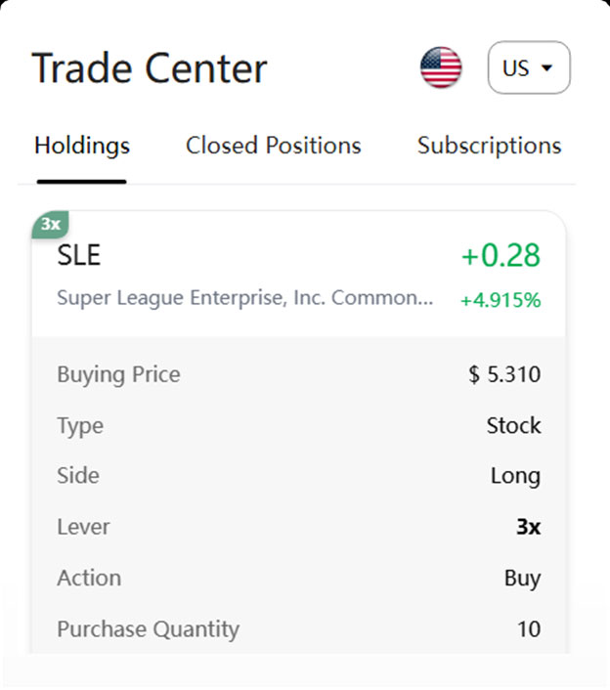Image resolution: width=610 pixels, height=690 pixels.
Task: Open the US market dropdown
Action: (x=529, y=67)
